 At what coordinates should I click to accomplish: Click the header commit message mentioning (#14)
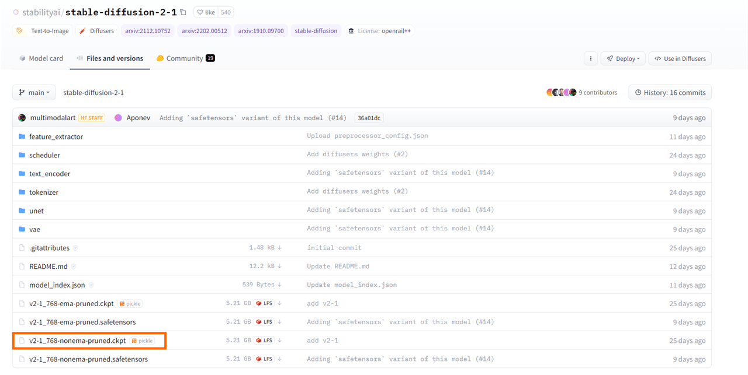coord(253,118)
